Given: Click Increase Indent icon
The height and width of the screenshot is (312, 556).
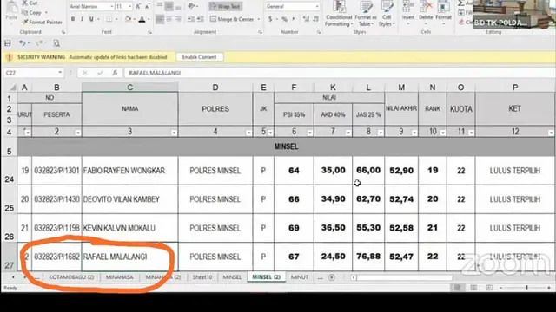Looking at the screenshot, I should (x=201, y=19).
